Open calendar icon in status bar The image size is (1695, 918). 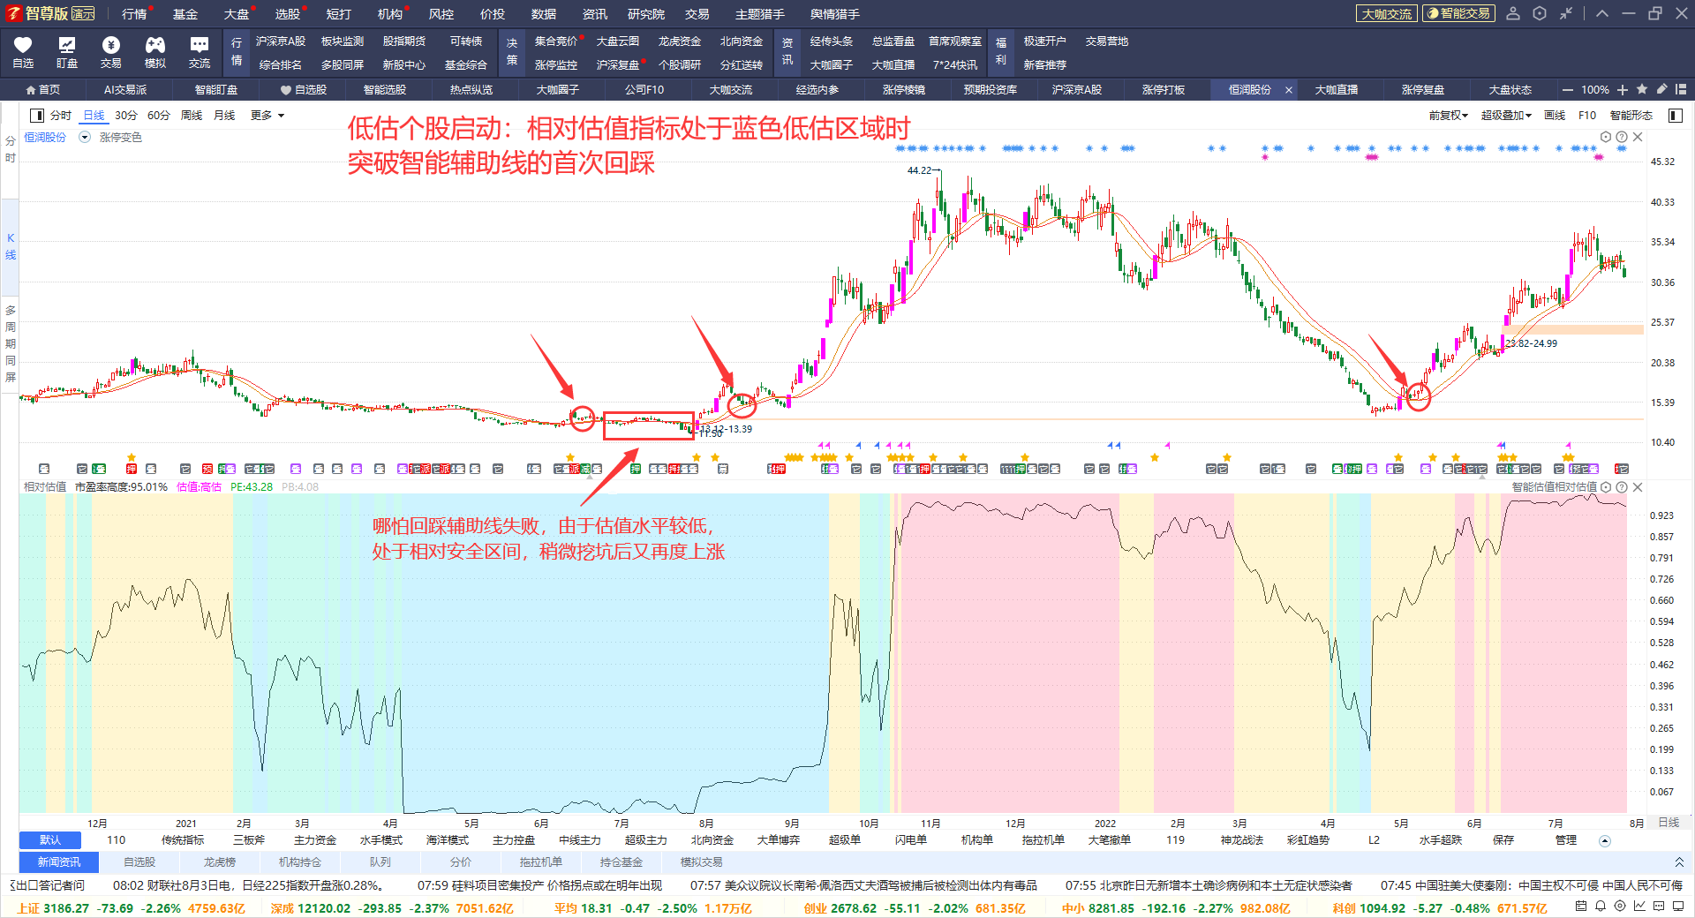1581,906
